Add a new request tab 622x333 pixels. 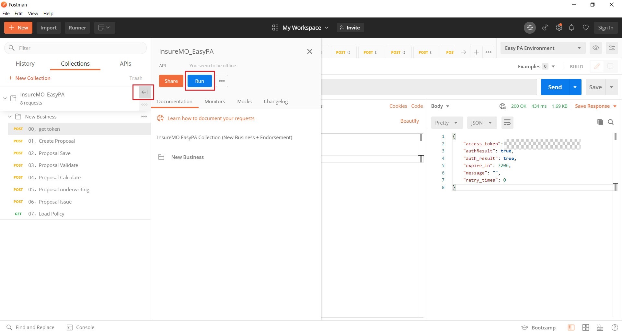click(476, 52)
